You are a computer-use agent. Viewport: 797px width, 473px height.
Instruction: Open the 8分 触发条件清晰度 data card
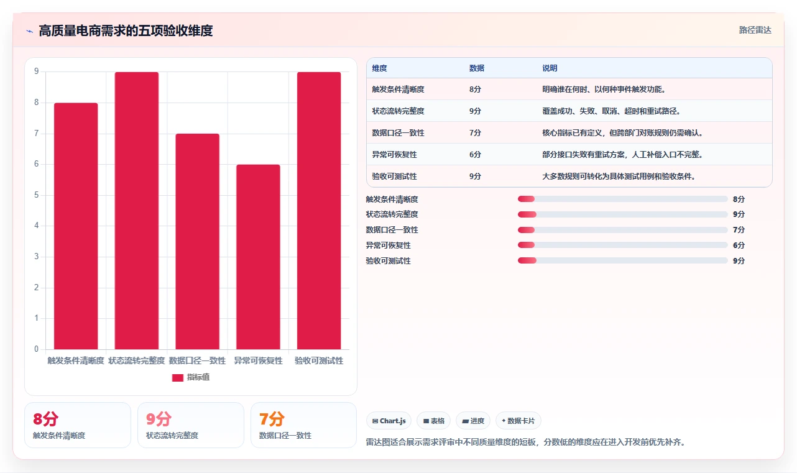pyautogui.click(x=78, y=425)
